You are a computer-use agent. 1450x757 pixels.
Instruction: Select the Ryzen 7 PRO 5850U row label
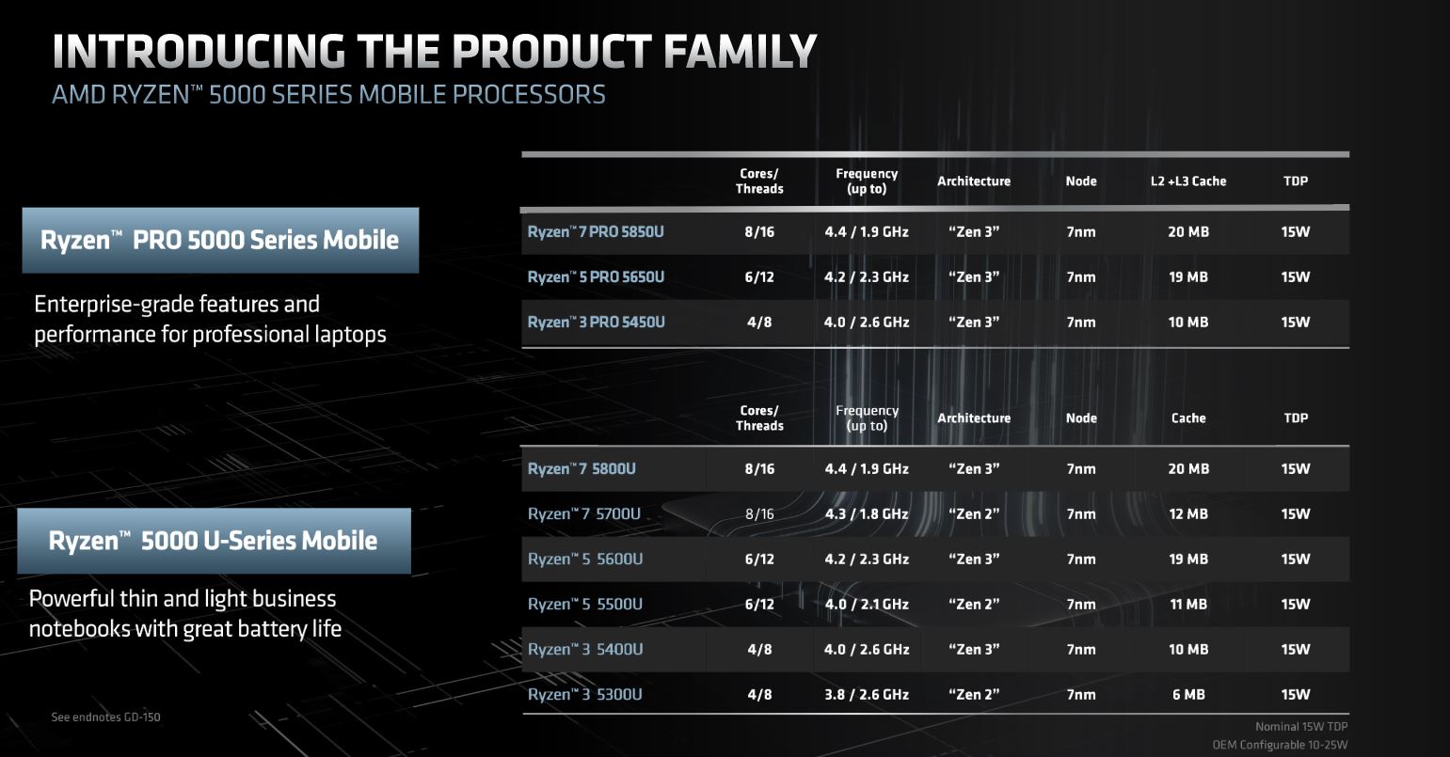[x=596, y=231]
